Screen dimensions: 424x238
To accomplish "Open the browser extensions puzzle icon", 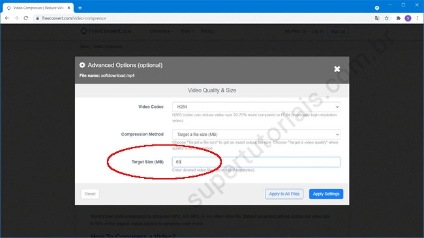I will click(x=398, y=18).
